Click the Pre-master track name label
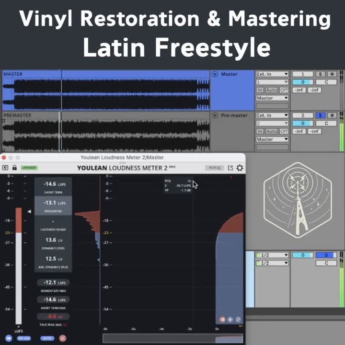This screenshot has width=345, height=345. point(234,115)
